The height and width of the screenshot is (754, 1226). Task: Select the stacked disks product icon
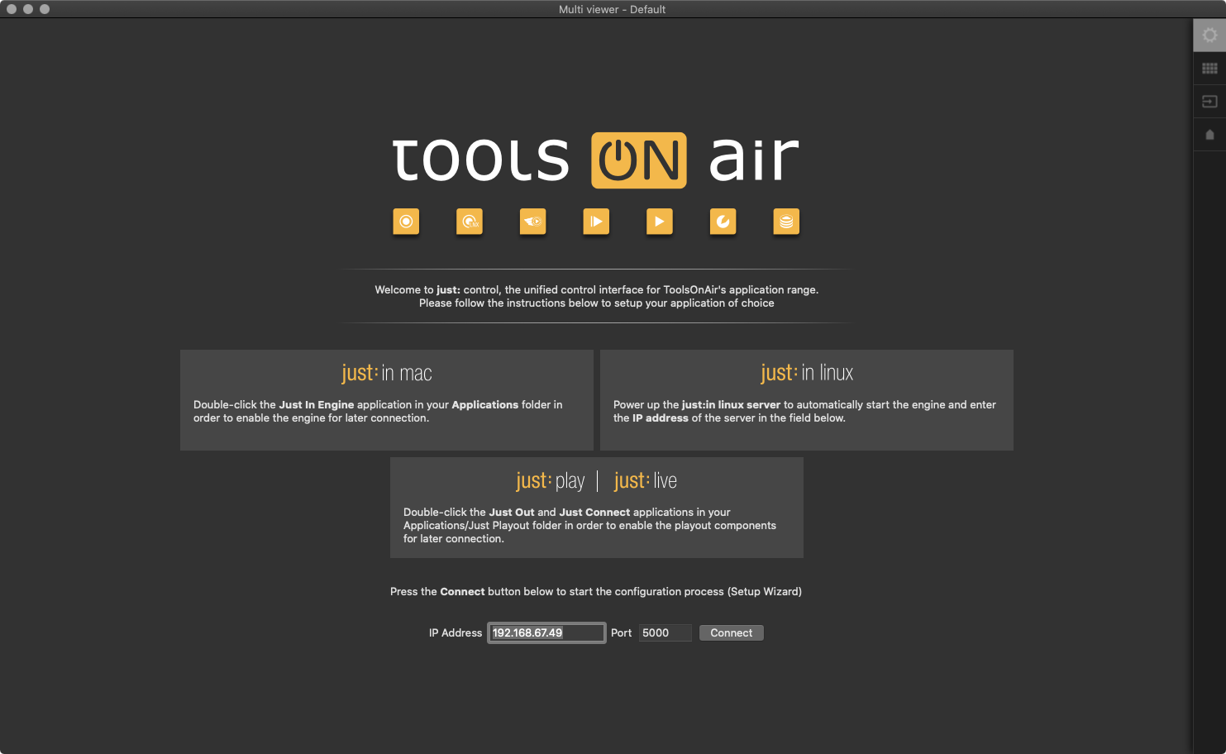pos(786,222)
